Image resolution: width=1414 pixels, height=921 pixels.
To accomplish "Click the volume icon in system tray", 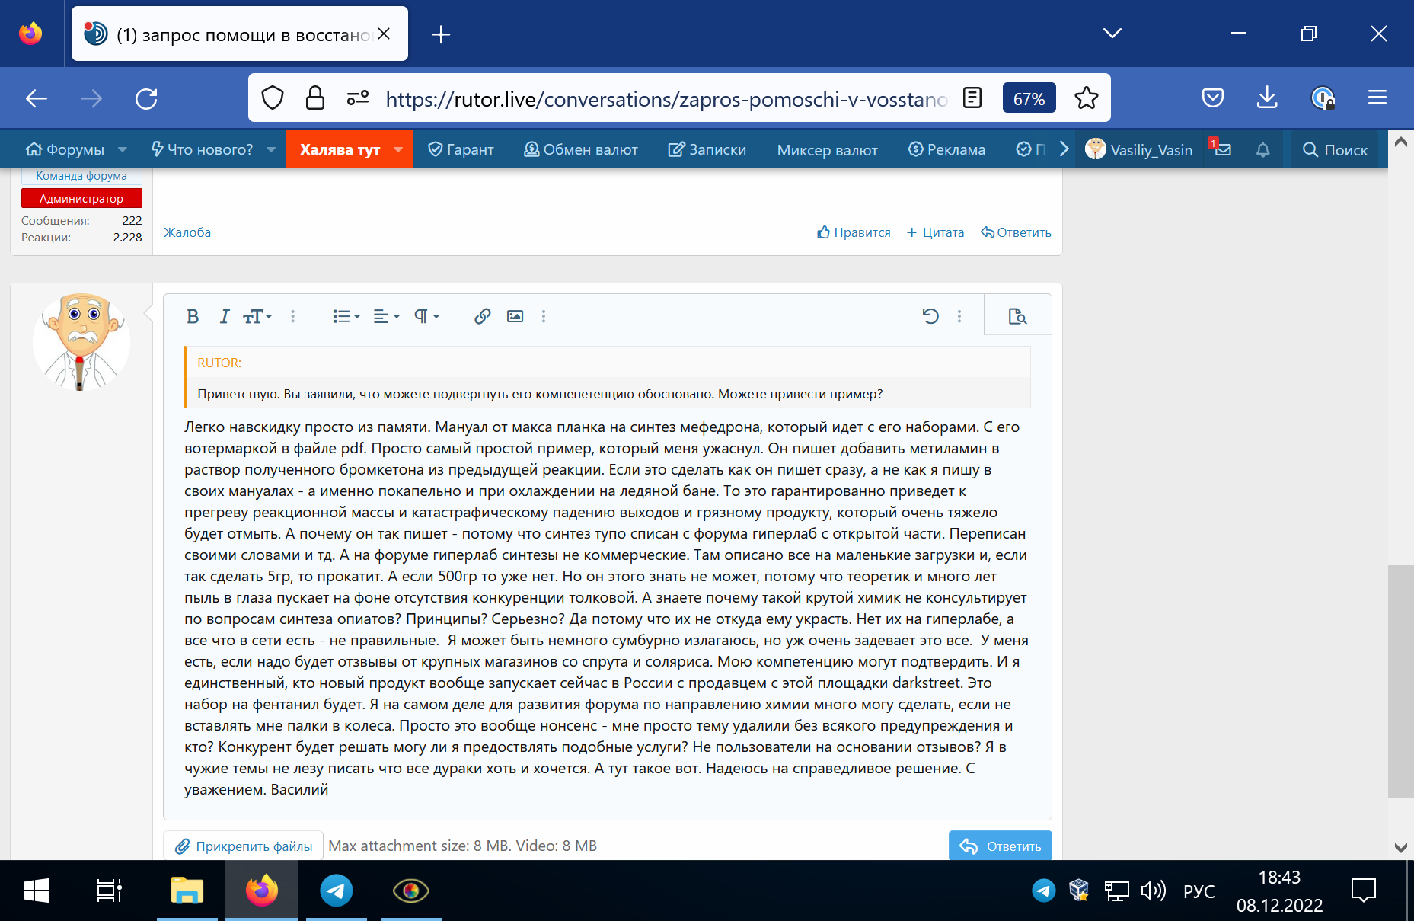I will pyautogui.click(x=1154, y=891).
